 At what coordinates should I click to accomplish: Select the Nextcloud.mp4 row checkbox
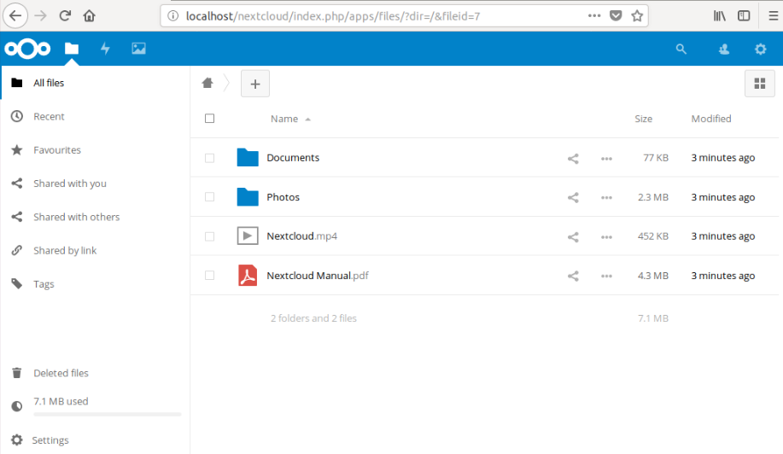[210, 236]
